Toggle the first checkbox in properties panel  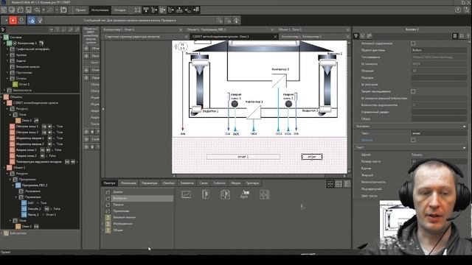pyautogui.click(x=413, y=43)
